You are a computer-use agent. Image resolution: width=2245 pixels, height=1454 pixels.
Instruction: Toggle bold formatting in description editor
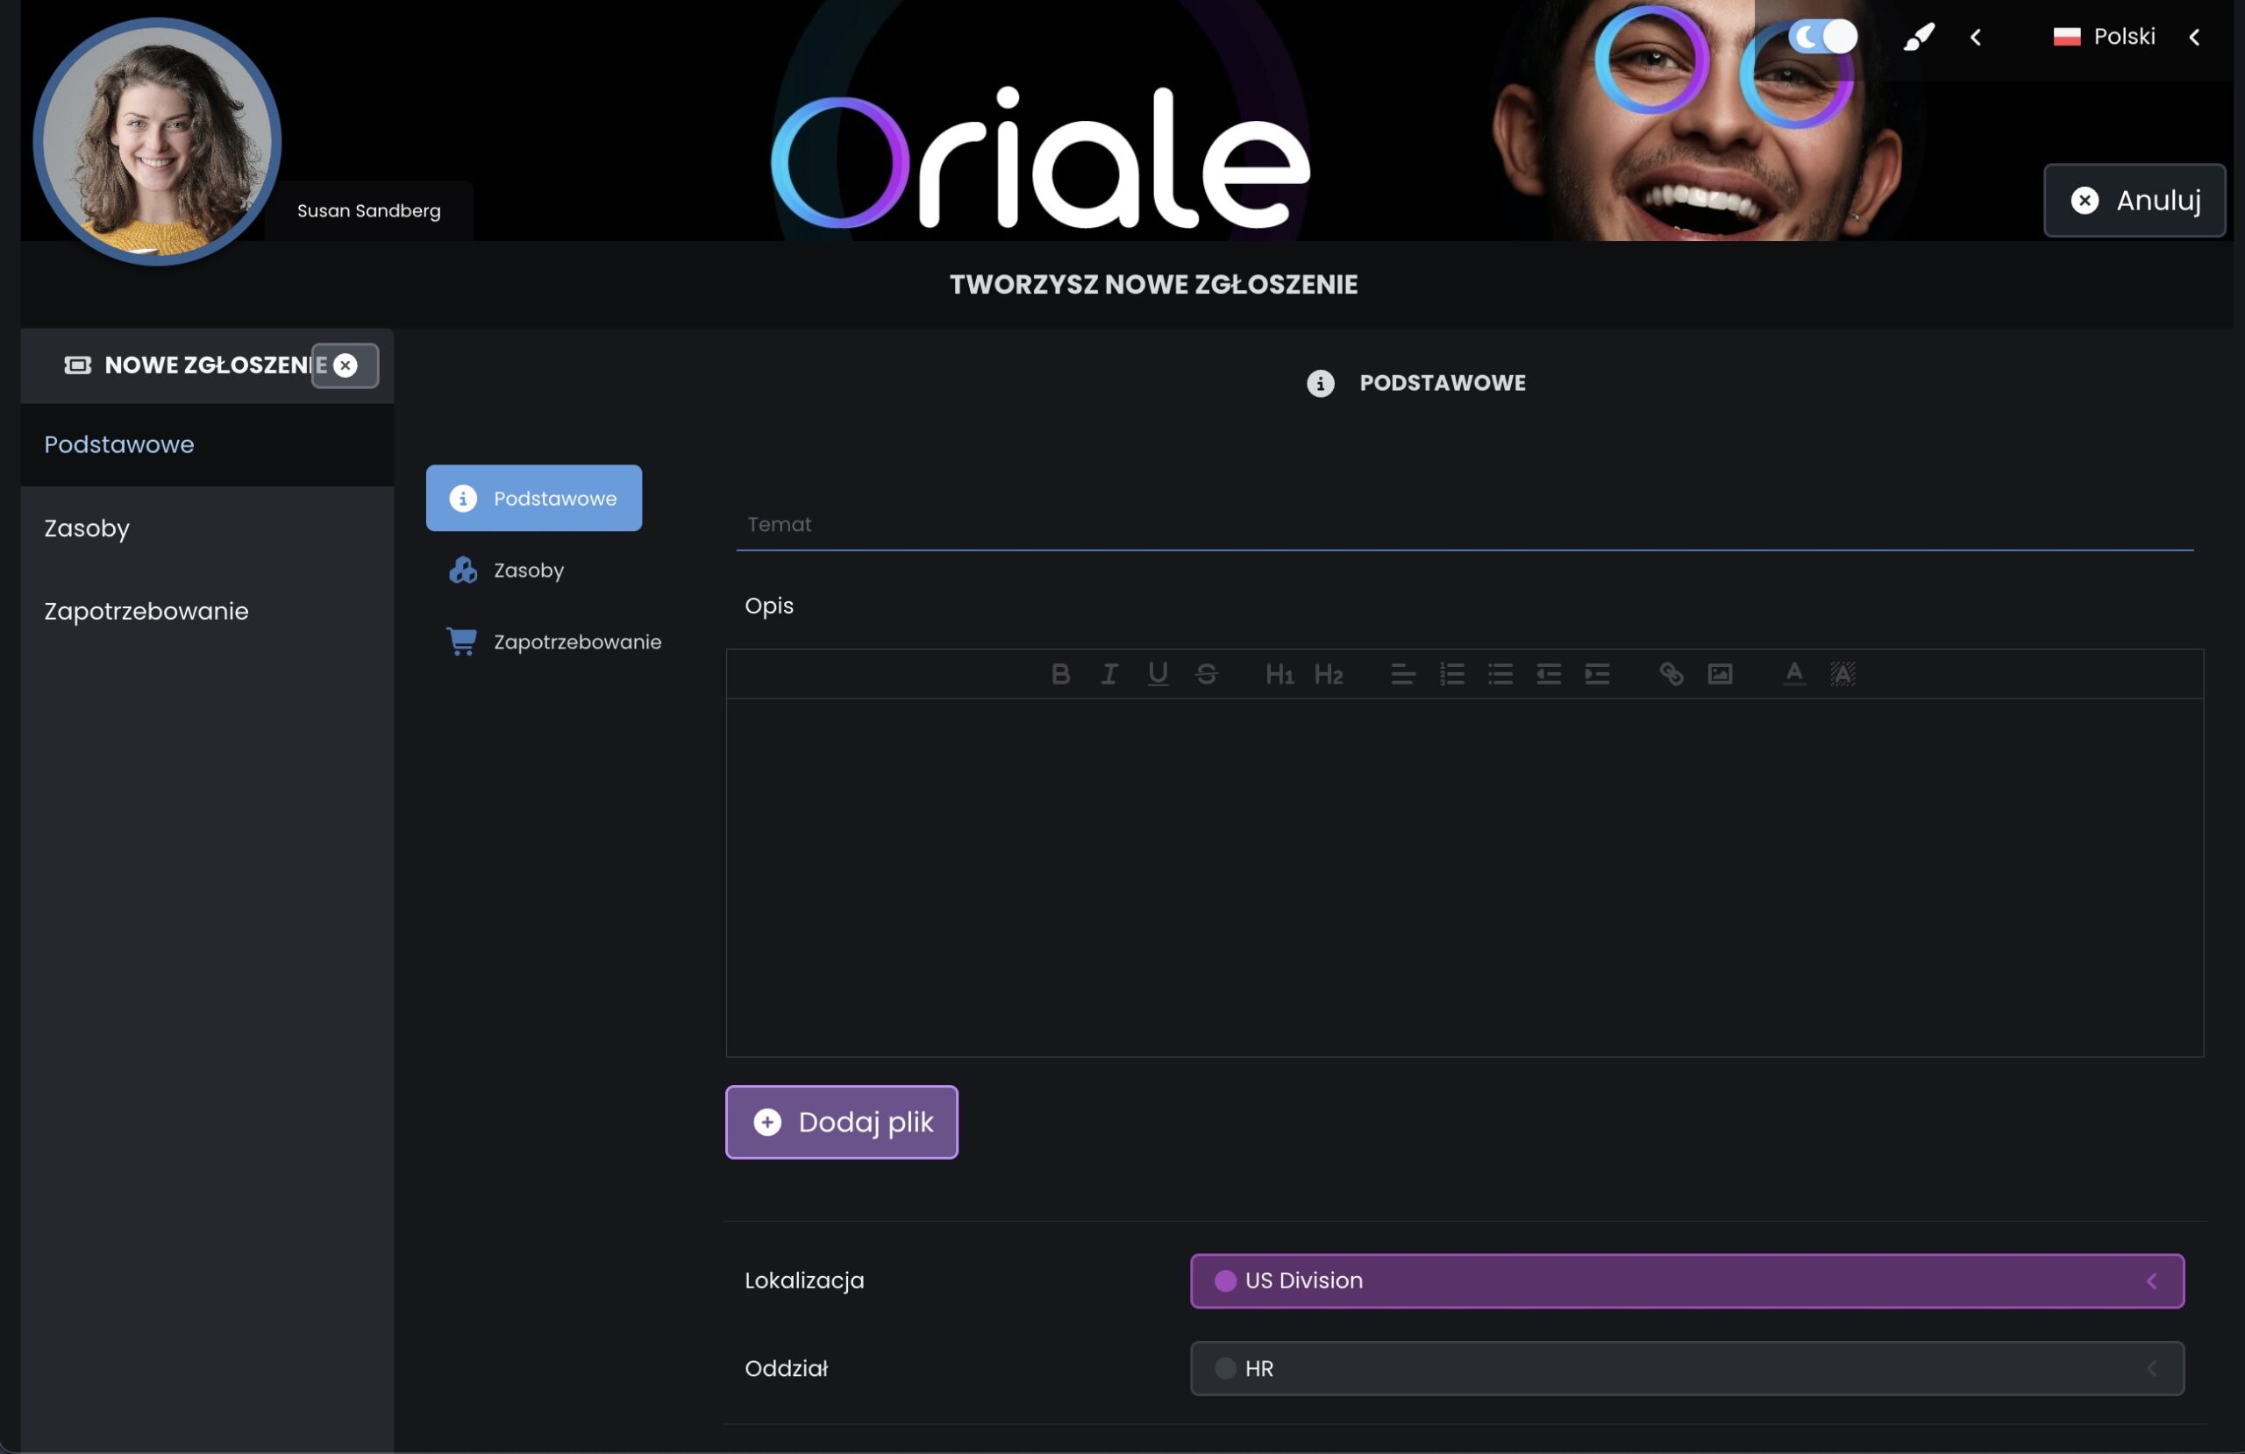point(1060,674)
